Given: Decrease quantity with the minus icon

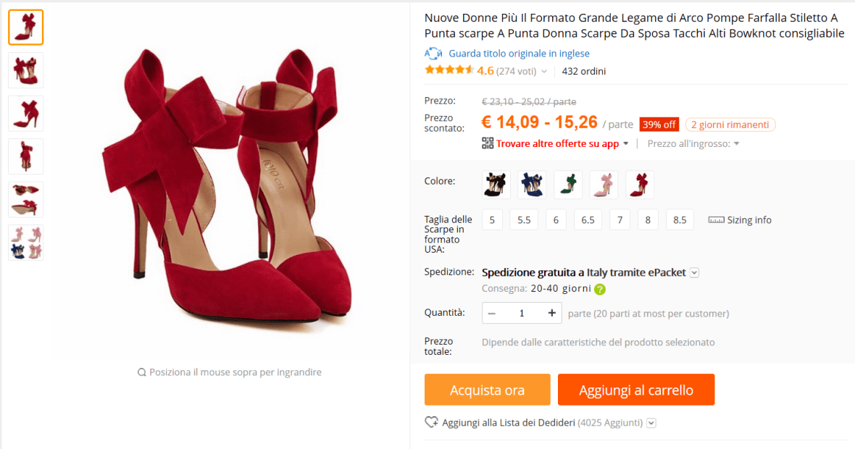Looking at the screenshot, I should 492,313.
